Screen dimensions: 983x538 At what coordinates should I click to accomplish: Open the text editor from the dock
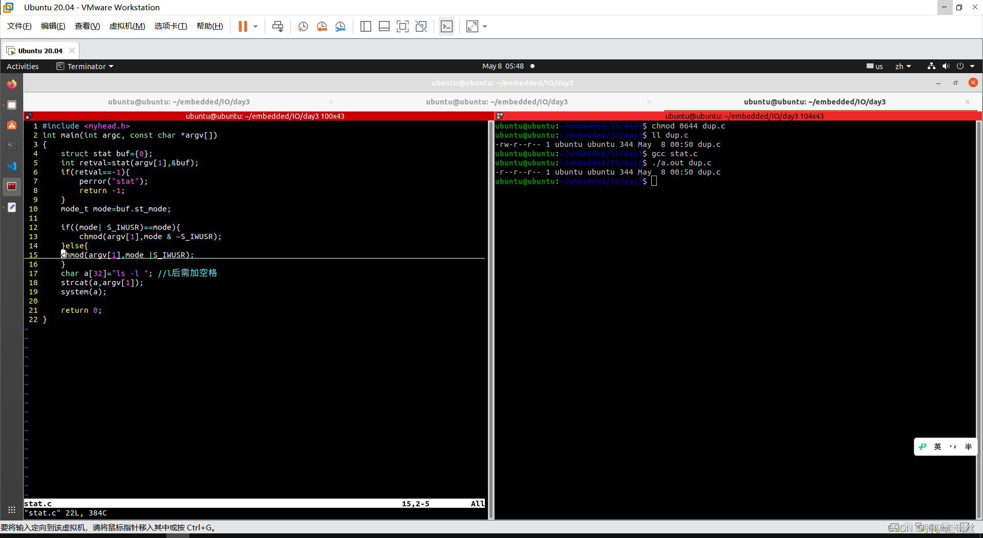tap(12, 207)
